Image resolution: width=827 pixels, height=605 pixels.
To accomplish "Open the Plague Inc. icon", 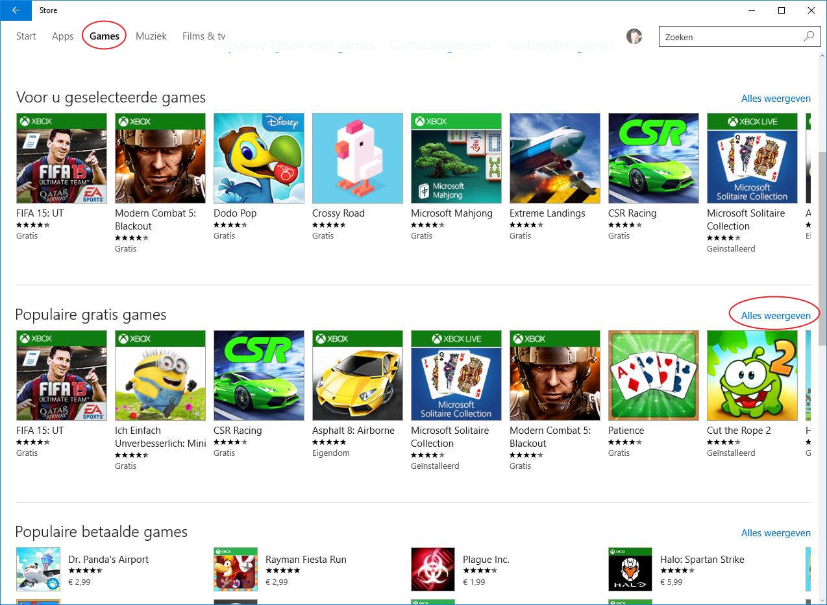I will pyautogui.click(x=433, y=569).
